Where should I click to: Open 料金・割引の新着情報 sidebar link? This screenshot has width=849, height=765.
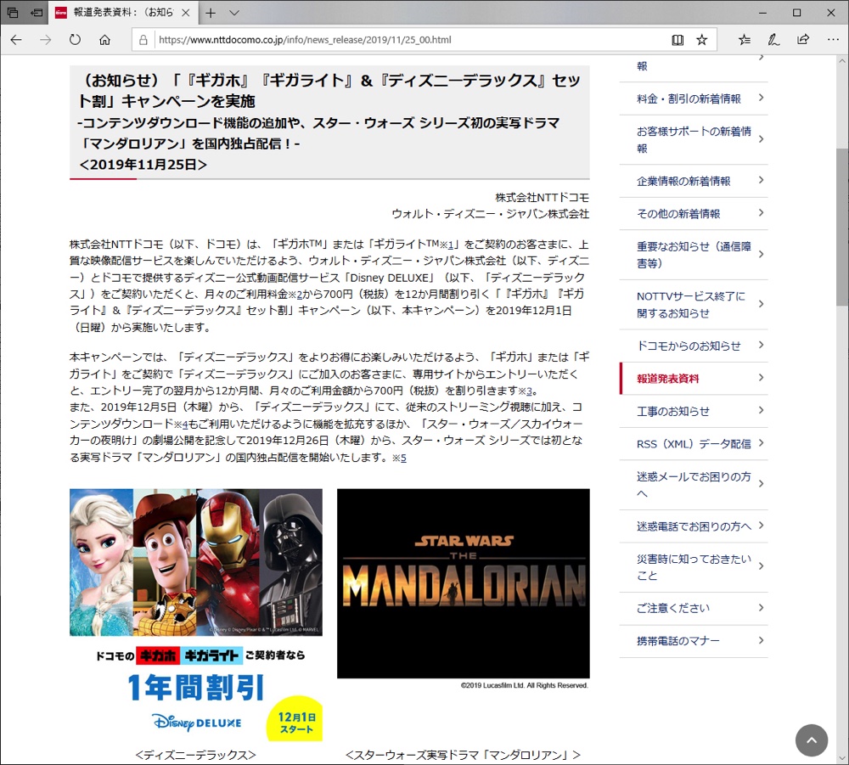694,98
